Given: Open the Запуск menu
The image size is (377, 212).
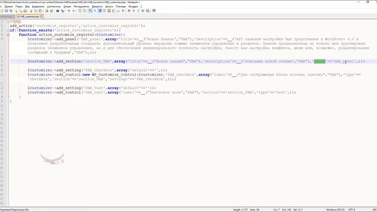Looking at the screenshot, I should (109, 6).
